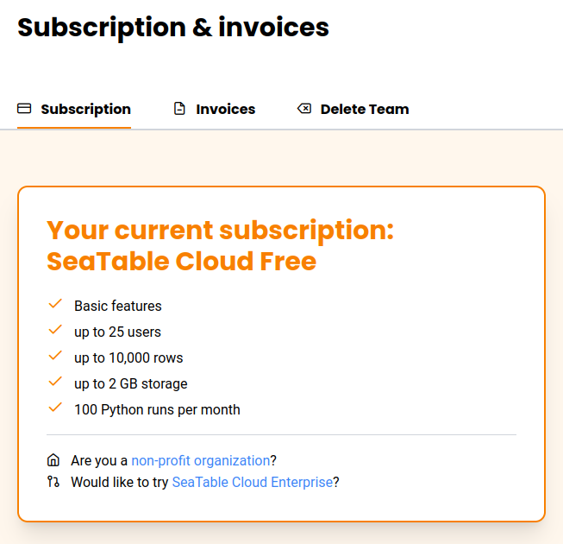Follow the non-profit organization link
Image resolution: width=563 pixels, height=544 pixels.
pyautogui.click(x=200, y=460)
